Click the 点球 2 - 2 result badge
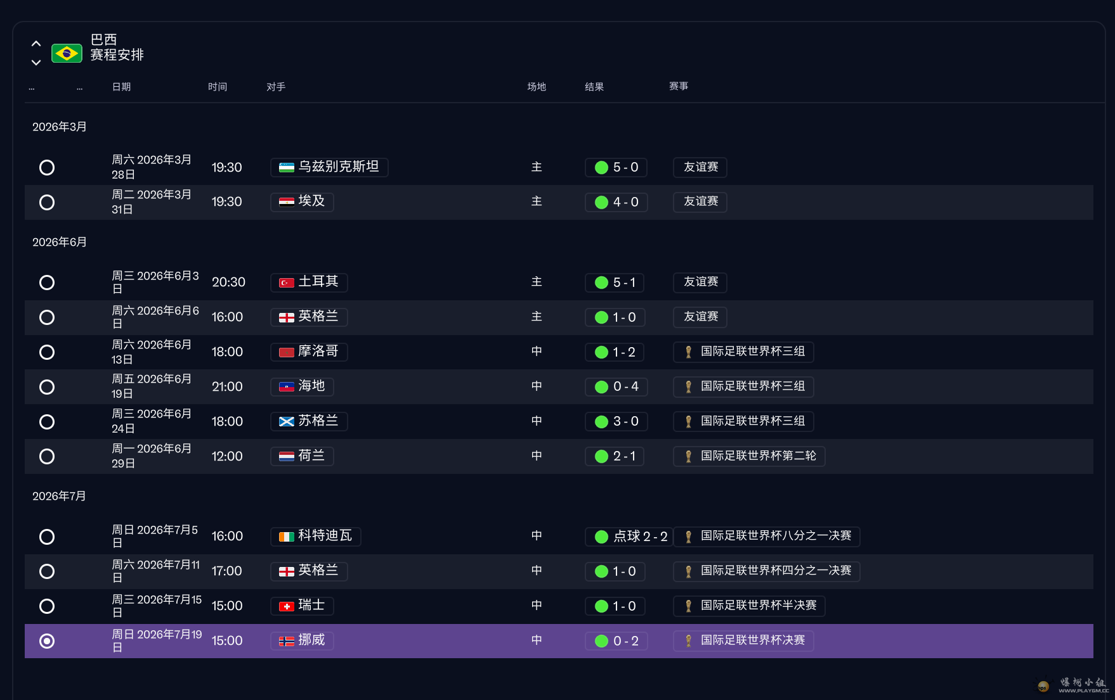The image size is (1115, 700). click(629, 537)
